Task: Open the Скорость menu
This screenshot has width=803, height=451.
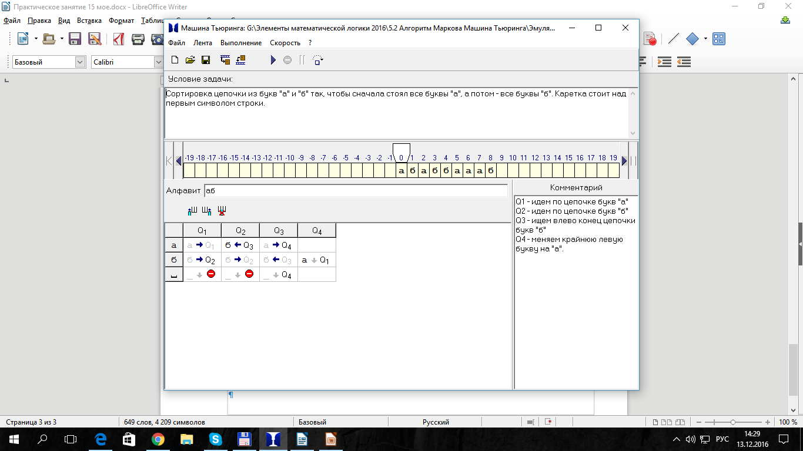Action: 285,43
